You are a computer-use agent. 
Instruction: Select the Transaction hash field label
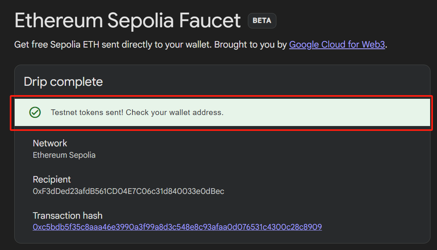click(x=68, y=215)
